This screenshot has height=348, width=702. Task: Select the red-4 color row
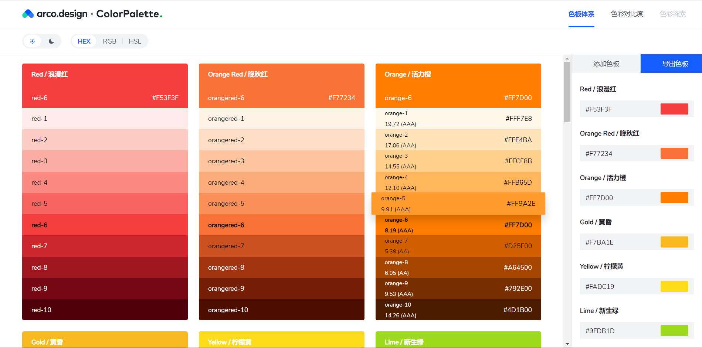105,182
